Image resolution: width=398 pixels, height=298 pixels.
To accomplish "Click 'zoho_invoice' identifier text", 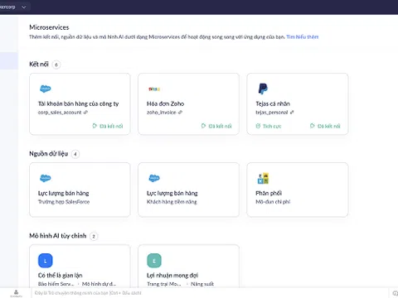I will pyautogui.click(x=162, y=113).
